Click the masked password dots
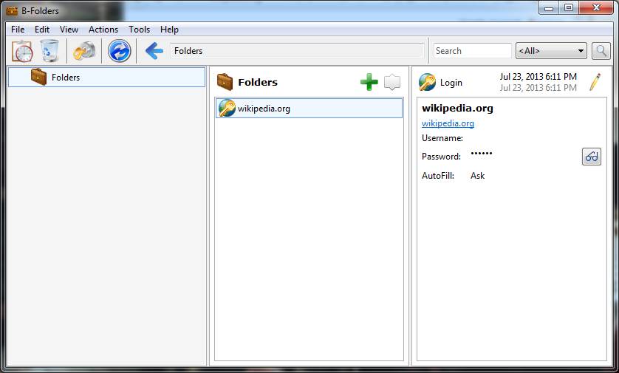 coord(482,153)
